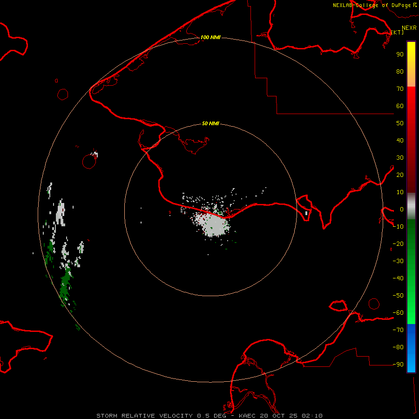Click the -50 value on the velocity scale
The image size is (419, 419).
click(x=398, y=295)
